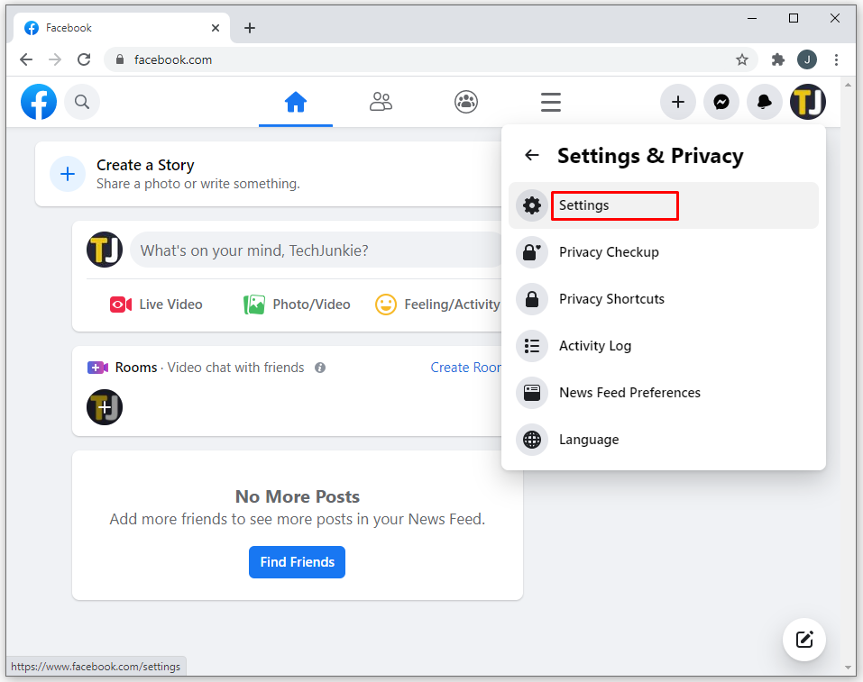Image resolution: width=863 pixels, height=682 pixels.
Task: Open the Chrome three-dot menu
Action: pyautogui.click(x=837, y=59)
